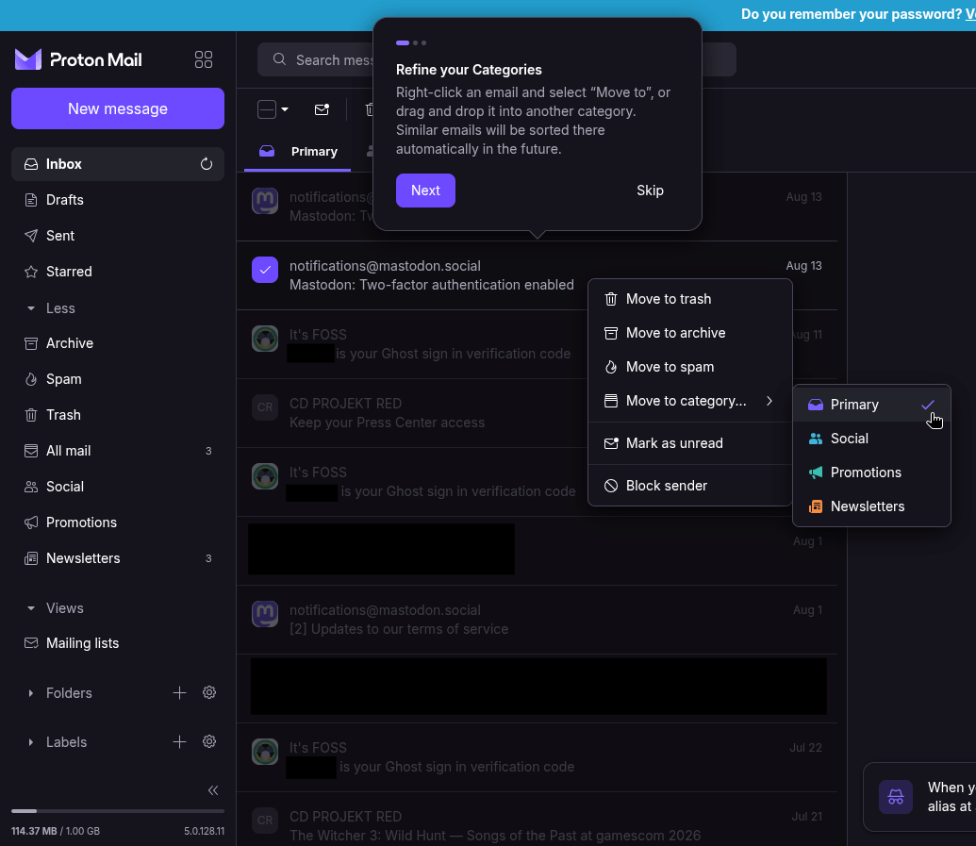Open the Proton apps grid switcher

(204, 59)
